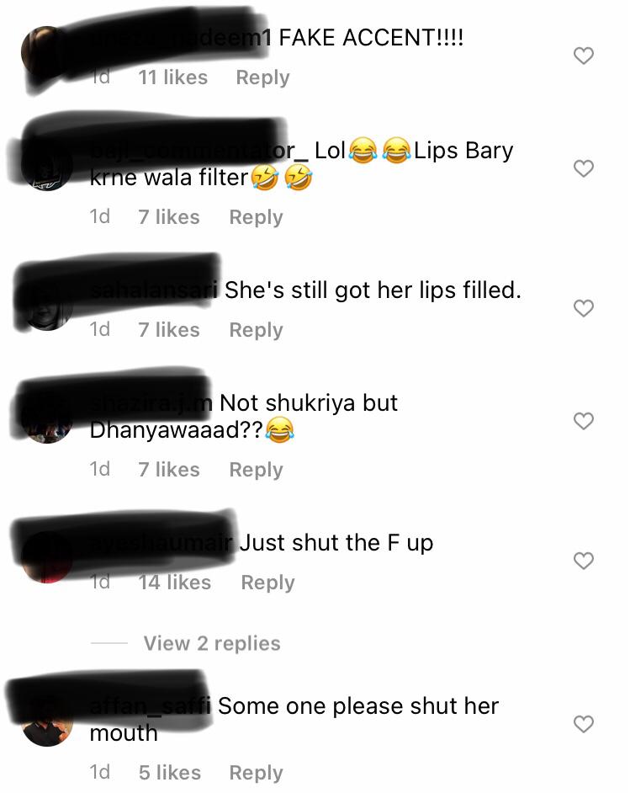Open 7 likes on 'lips filled' comment
This screenshot has height=793, width=630.
pos(169,330)
